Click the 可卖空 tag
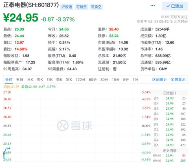This screenshot has width=193, height=163. pos(96,7)
